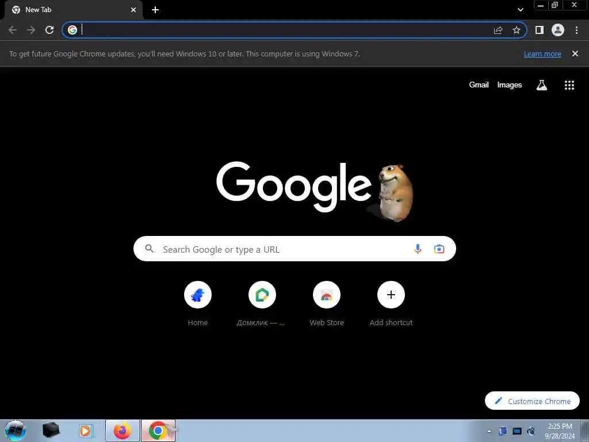Screen dimensions: 589x442
Task: Select the New Tab tab
Action: 73,10
